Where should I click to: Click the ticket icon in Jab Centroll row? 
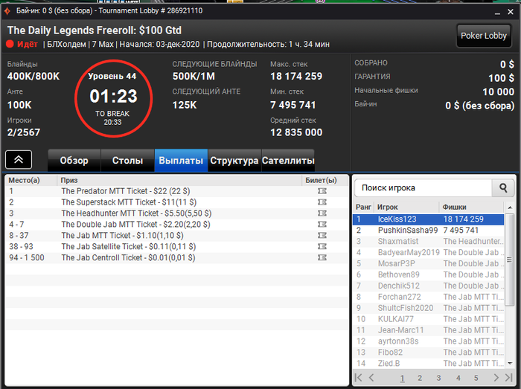tap(322, 257)
